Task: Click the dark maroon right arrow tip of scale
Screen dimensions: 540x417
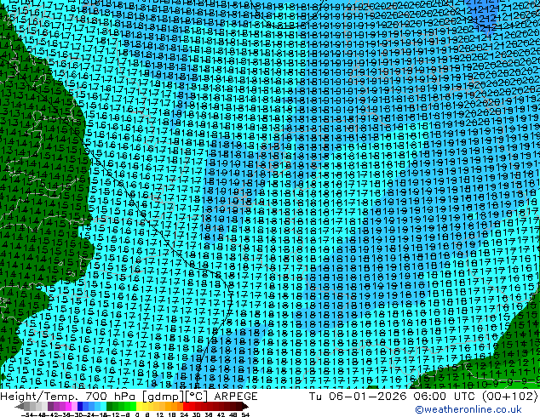Action: coord(245,407)
